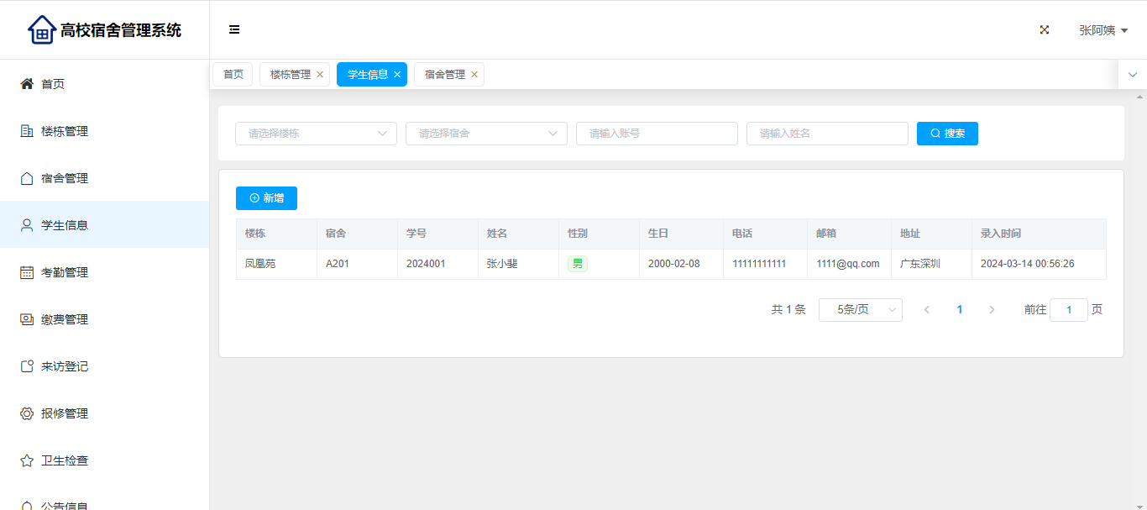Click the 请输入姓名 input field
Screen dimensions: 1147x510
[x=827, y=134]
